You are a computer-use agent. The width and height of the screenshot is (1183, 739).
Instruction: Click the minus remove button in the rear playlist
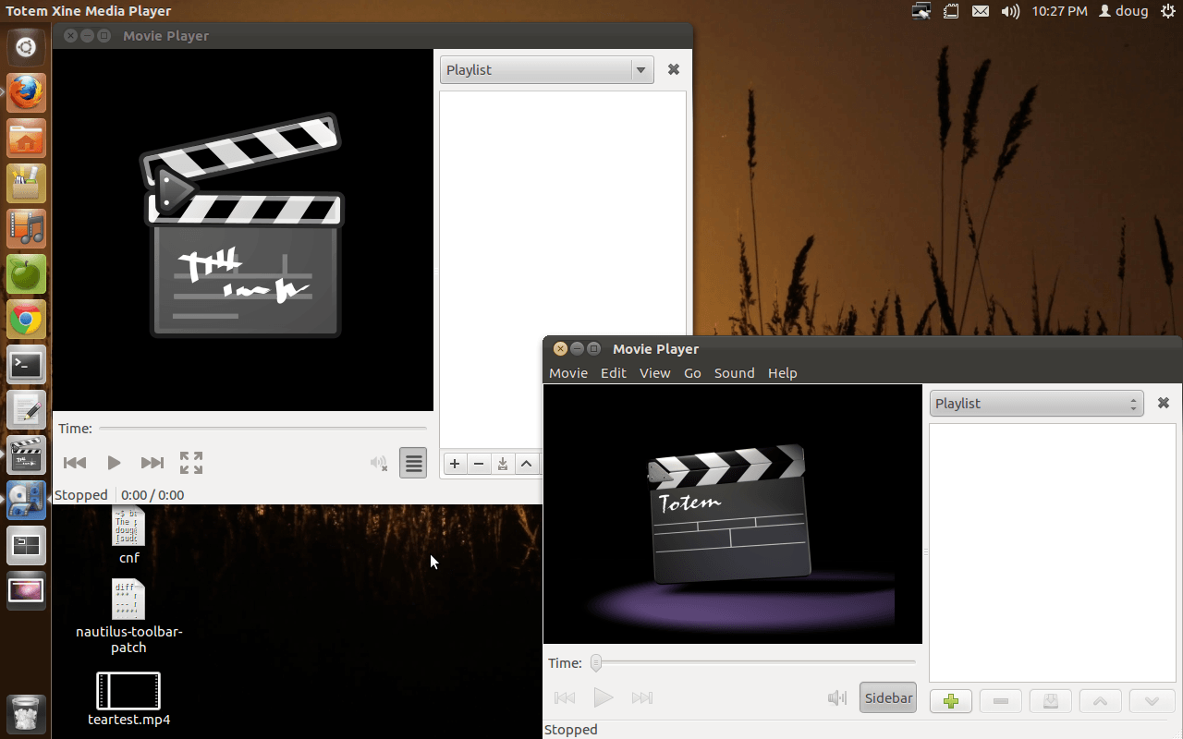(479, 464)
